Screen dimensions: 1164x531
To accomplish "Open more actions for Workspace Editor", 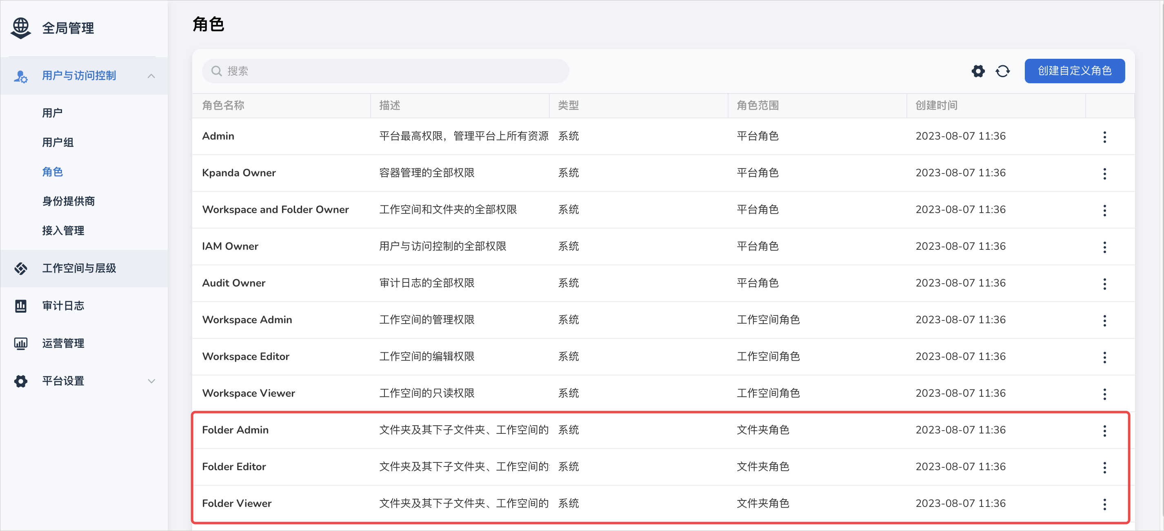I will click(1105, 357).
